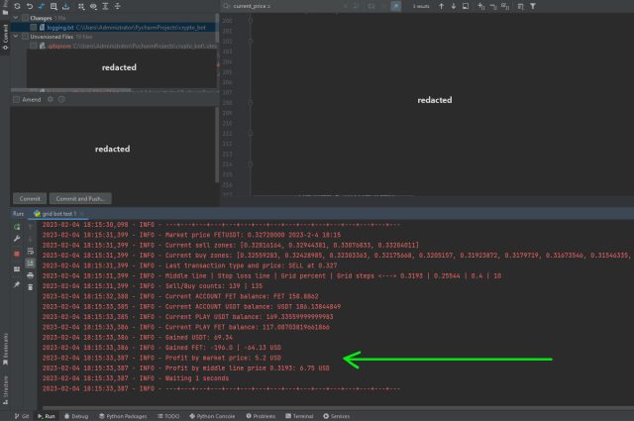Click the commit message history clock icon

click(61, 99)
